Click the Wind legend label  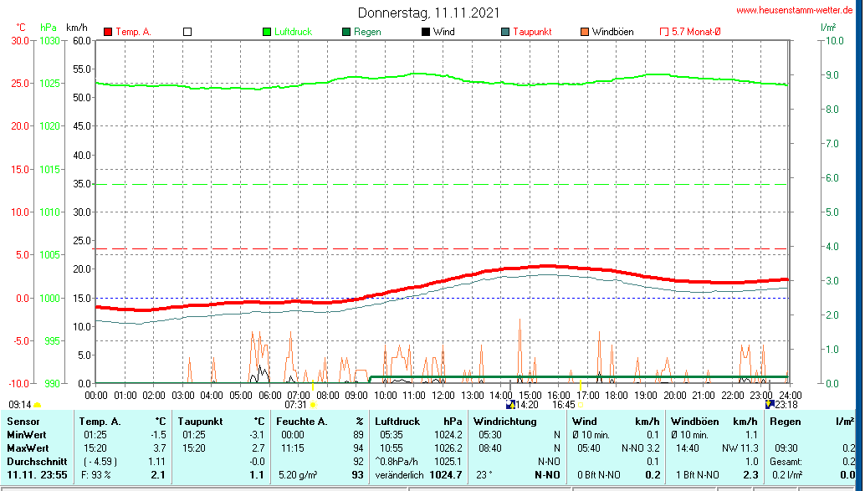(444, 32)
